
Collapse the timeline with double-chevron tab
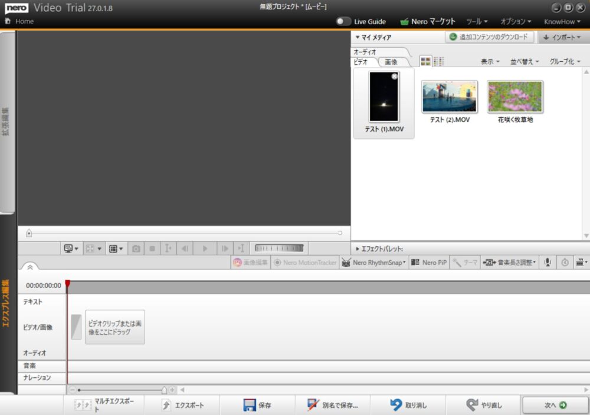point(30,267)
